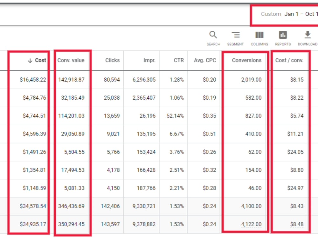The width and height of the screenshot is (318, 238).
Task: Sort by Conv. value column header
Action: coord(71,60)
